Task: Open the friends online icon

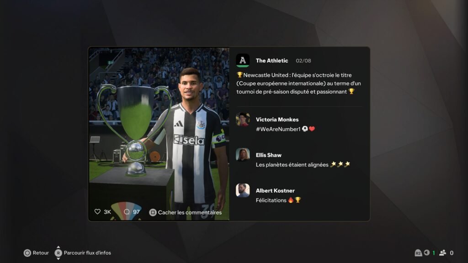Action: (442, 252)
